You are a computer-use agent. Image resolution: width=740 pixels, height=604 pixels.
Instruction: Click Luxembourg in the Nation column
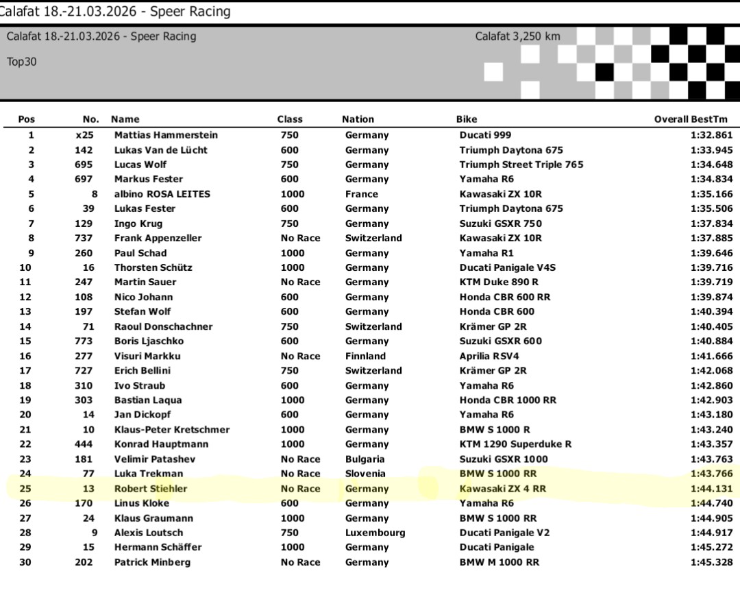point(375,533)
